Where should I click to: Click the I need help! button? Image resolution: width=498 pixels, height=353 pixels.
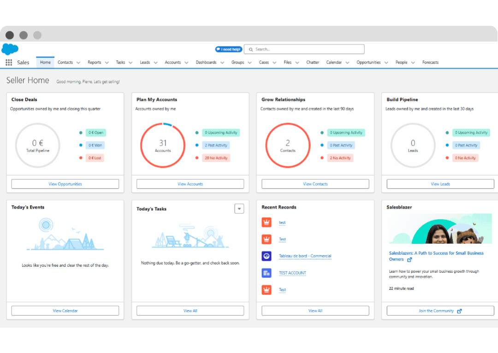228,49
